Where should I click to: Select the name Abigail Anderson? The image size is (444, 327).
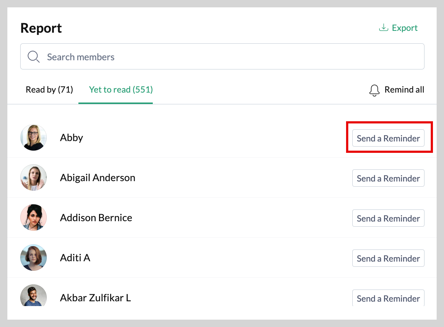point(98,178)
